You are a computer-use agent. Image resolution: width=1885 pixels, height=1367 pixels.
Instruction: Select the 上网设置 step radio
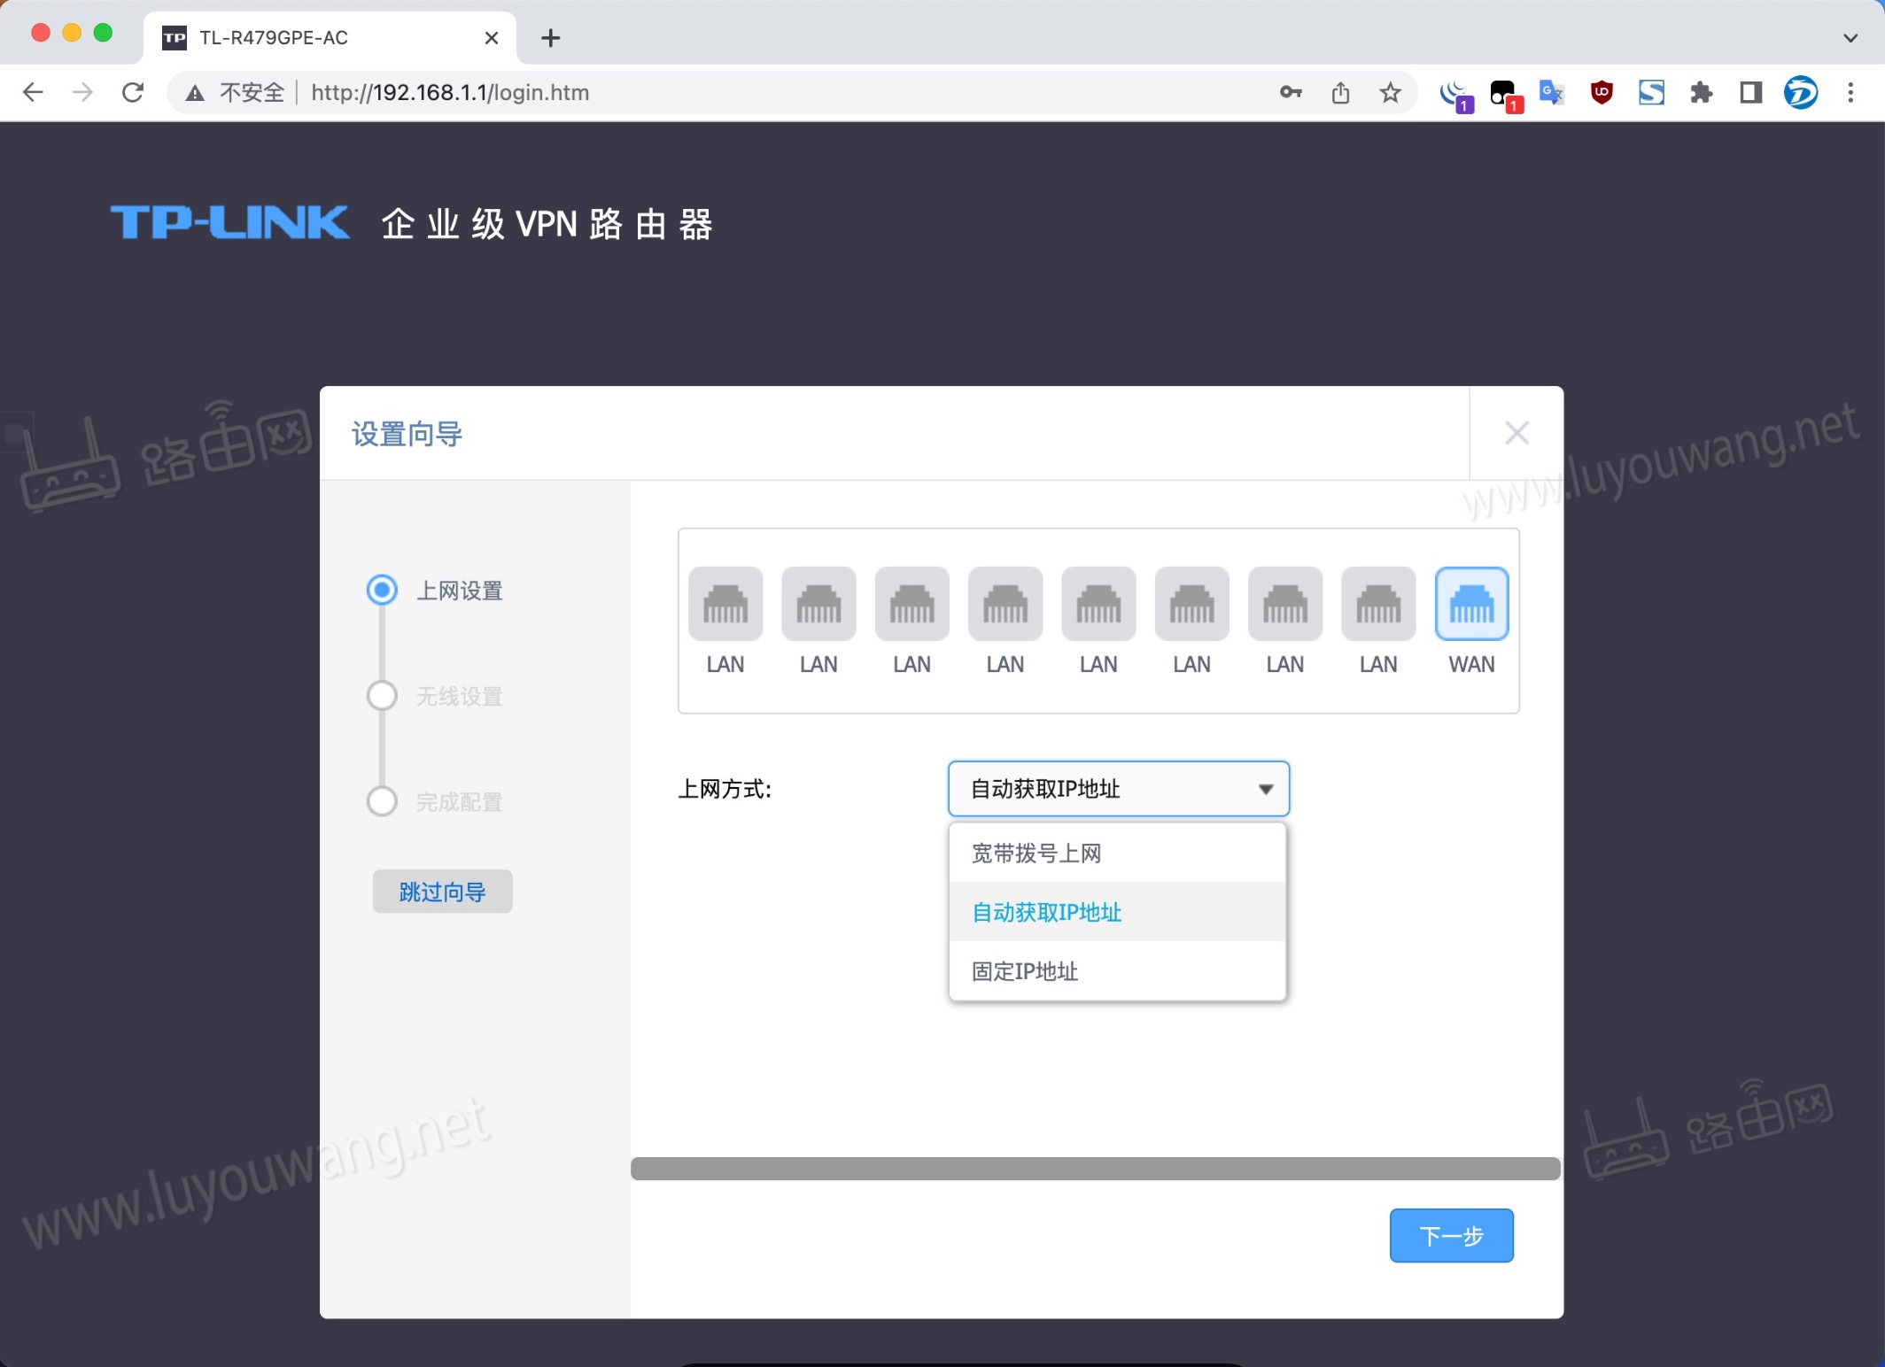(x=382, y=590)
